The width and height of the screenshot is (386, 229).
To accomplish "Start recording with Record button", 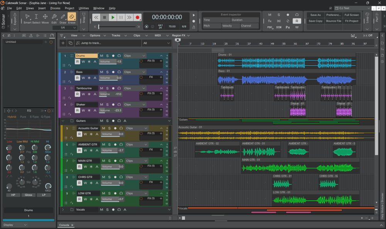I will tap(137, 17).
